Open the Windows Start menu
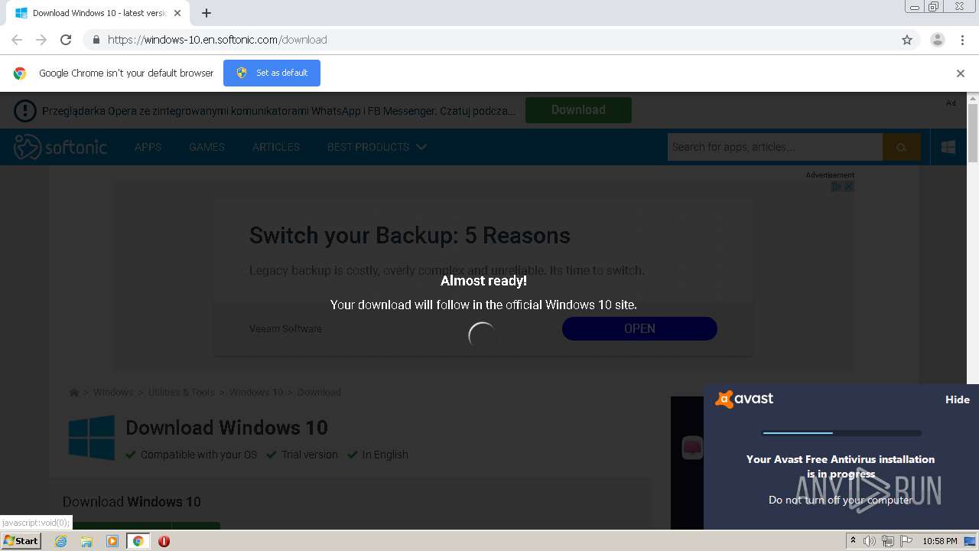 [21, 541]
